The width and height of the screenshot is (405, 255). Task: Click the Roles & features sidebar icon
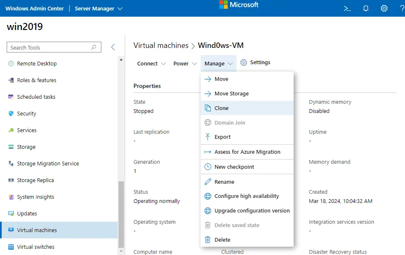coord(11,80)
